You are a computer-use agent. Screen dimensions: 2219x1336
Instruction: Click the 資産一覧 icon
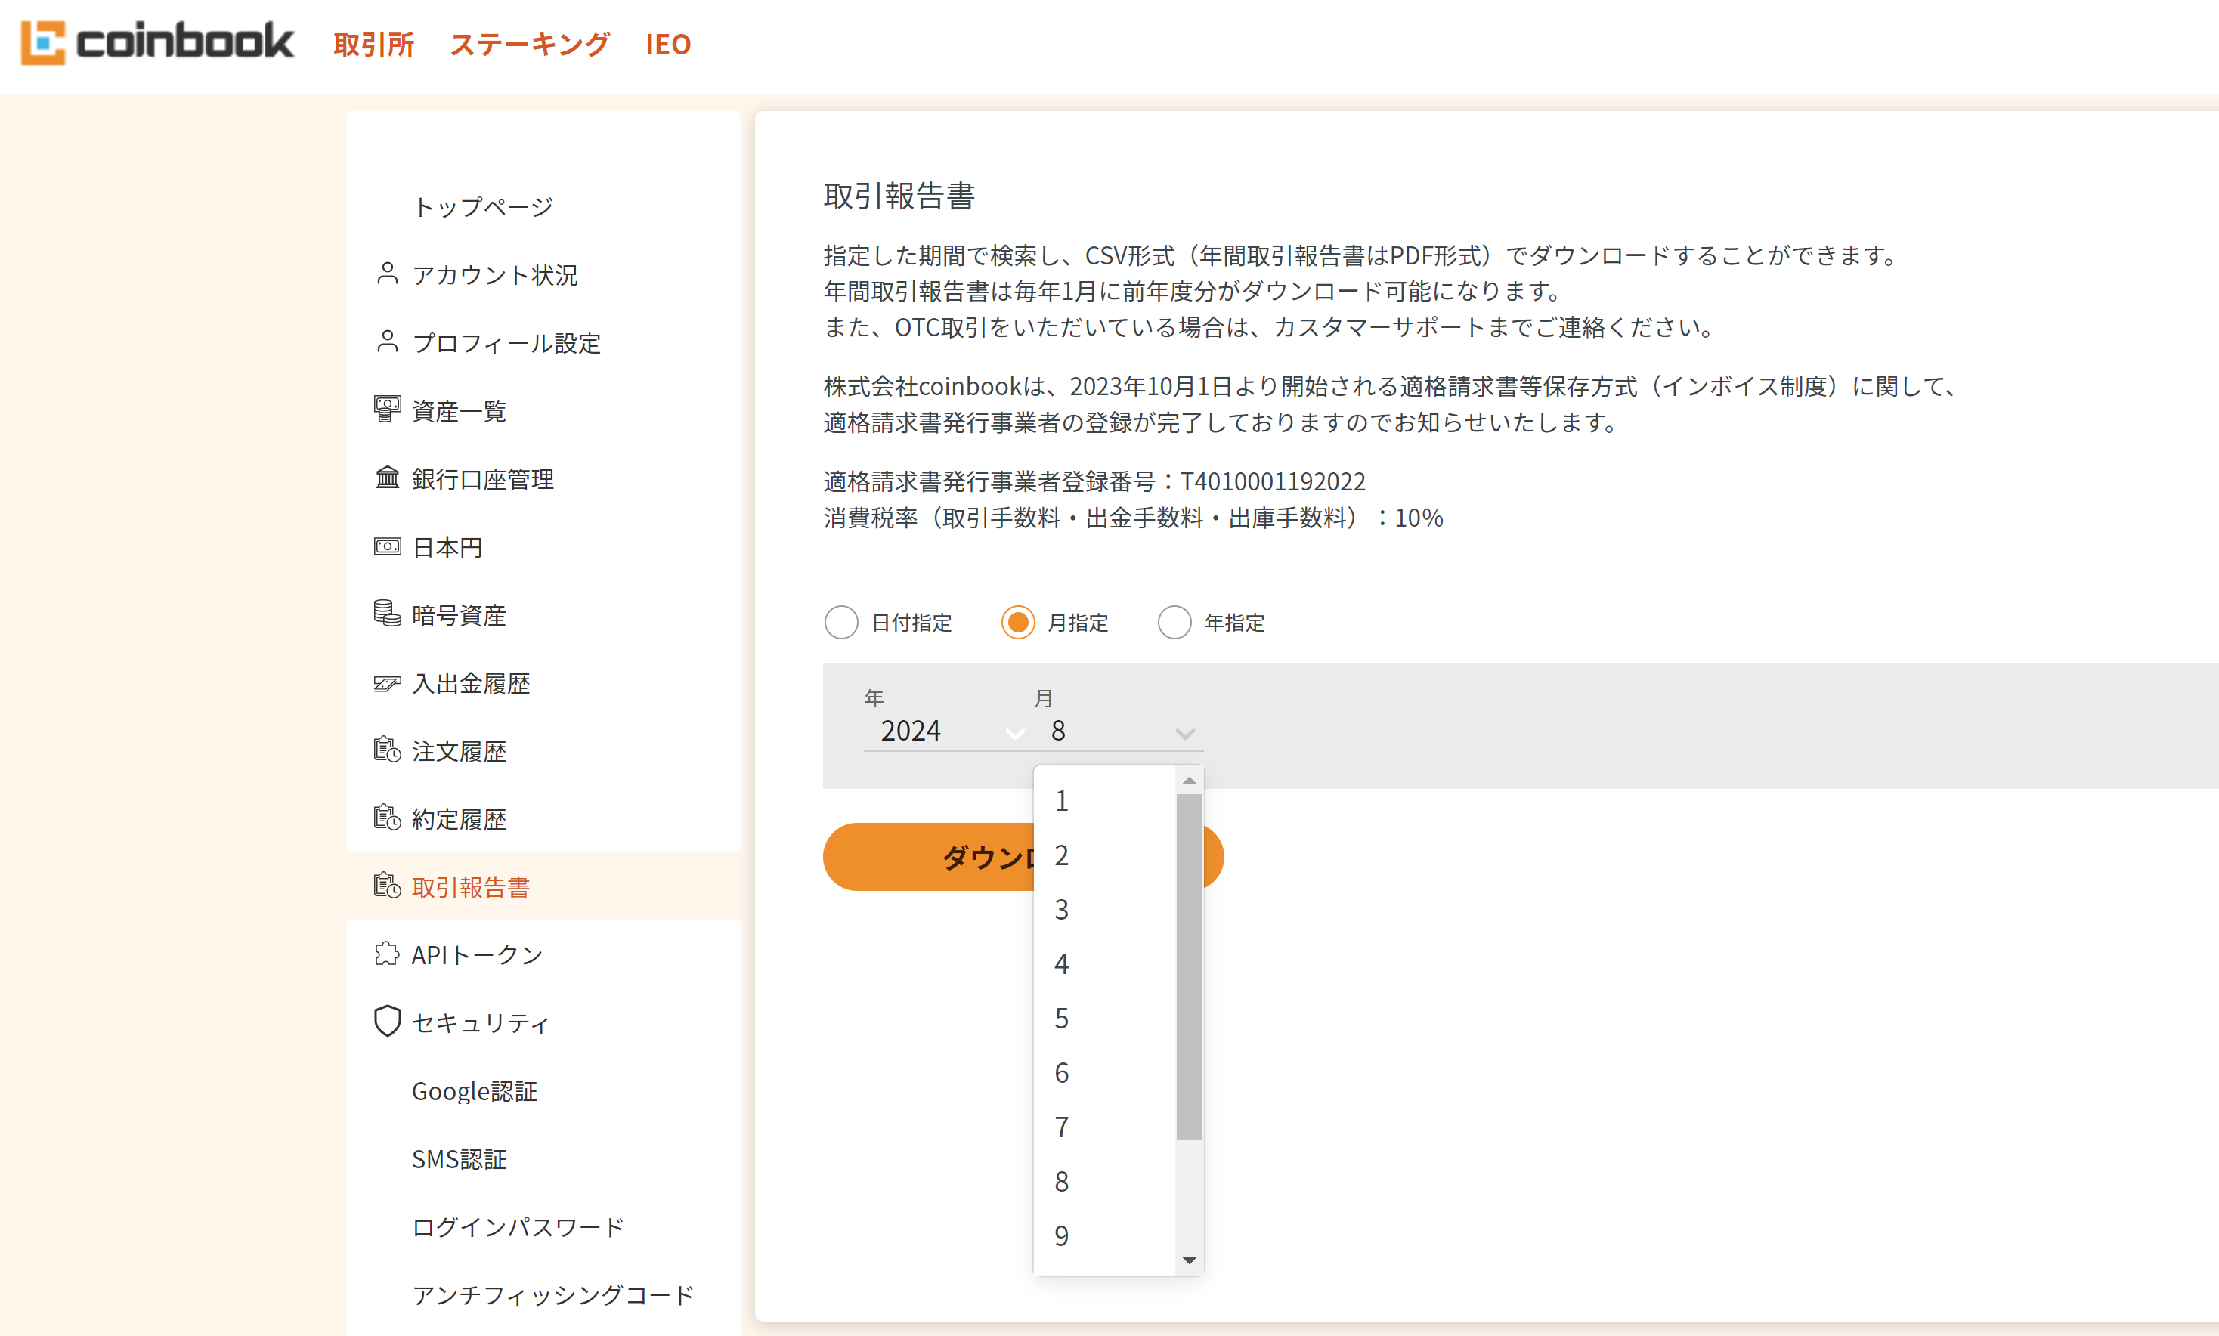(387, 410)
